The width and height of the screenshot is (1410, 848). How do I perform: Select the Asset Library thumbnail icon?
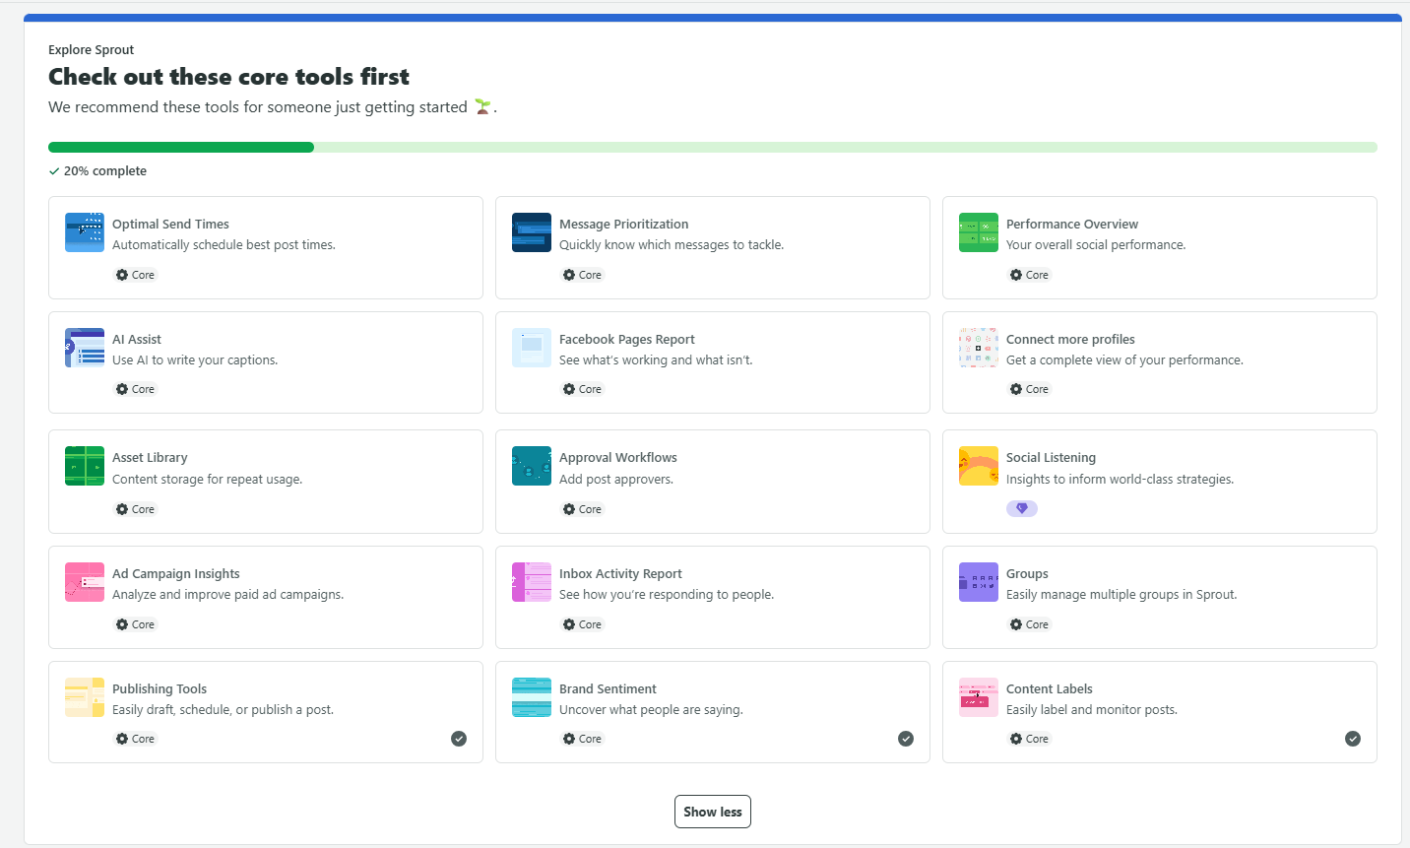[x=85, y=466]
